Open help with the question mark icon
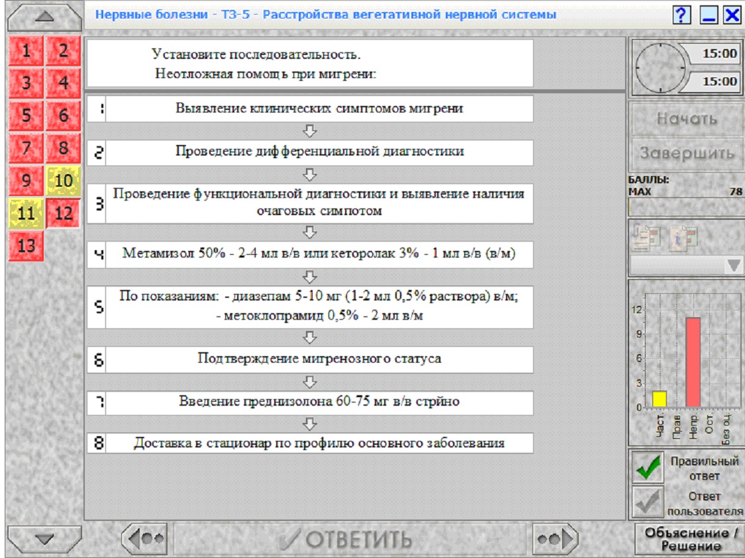745x558 pixels. 681,15
